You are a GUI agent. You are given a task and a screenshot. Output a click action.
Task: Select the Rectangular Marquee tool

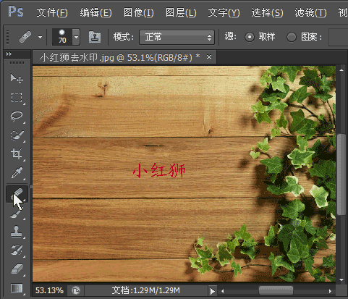pyautogui.click(x=17, y=97)
